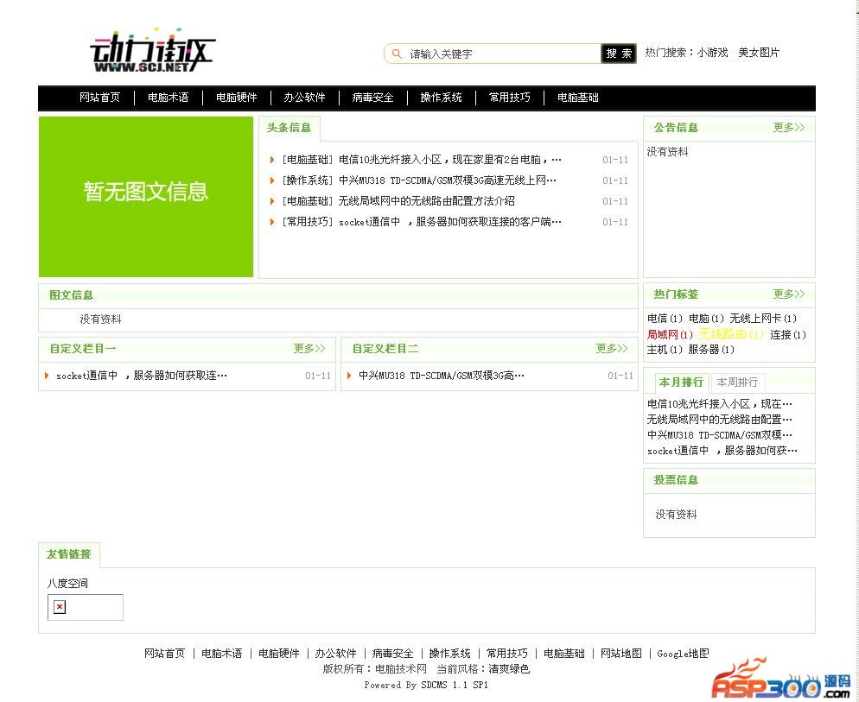Open 办公软件 in the top navigation

pos(304,98)
